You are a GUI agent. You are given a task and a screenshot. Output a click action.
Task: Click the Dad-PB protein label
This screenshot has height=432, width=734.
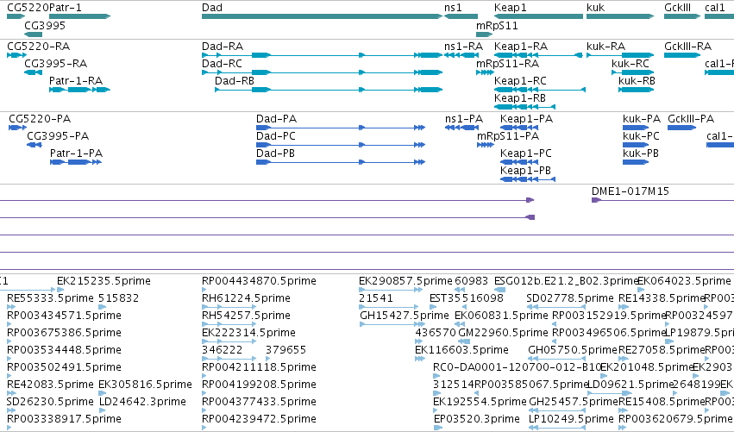pos(275,153)
